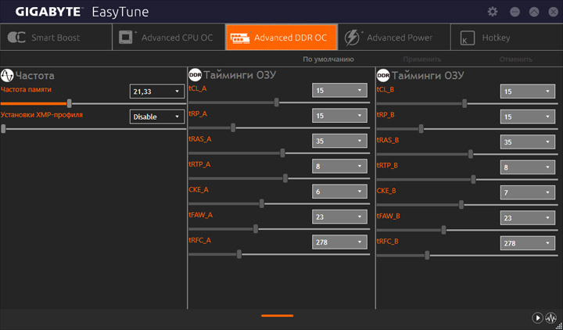Open the settings gear icon
This screenshot has height=330, width=563.
(x=493, y=12)
